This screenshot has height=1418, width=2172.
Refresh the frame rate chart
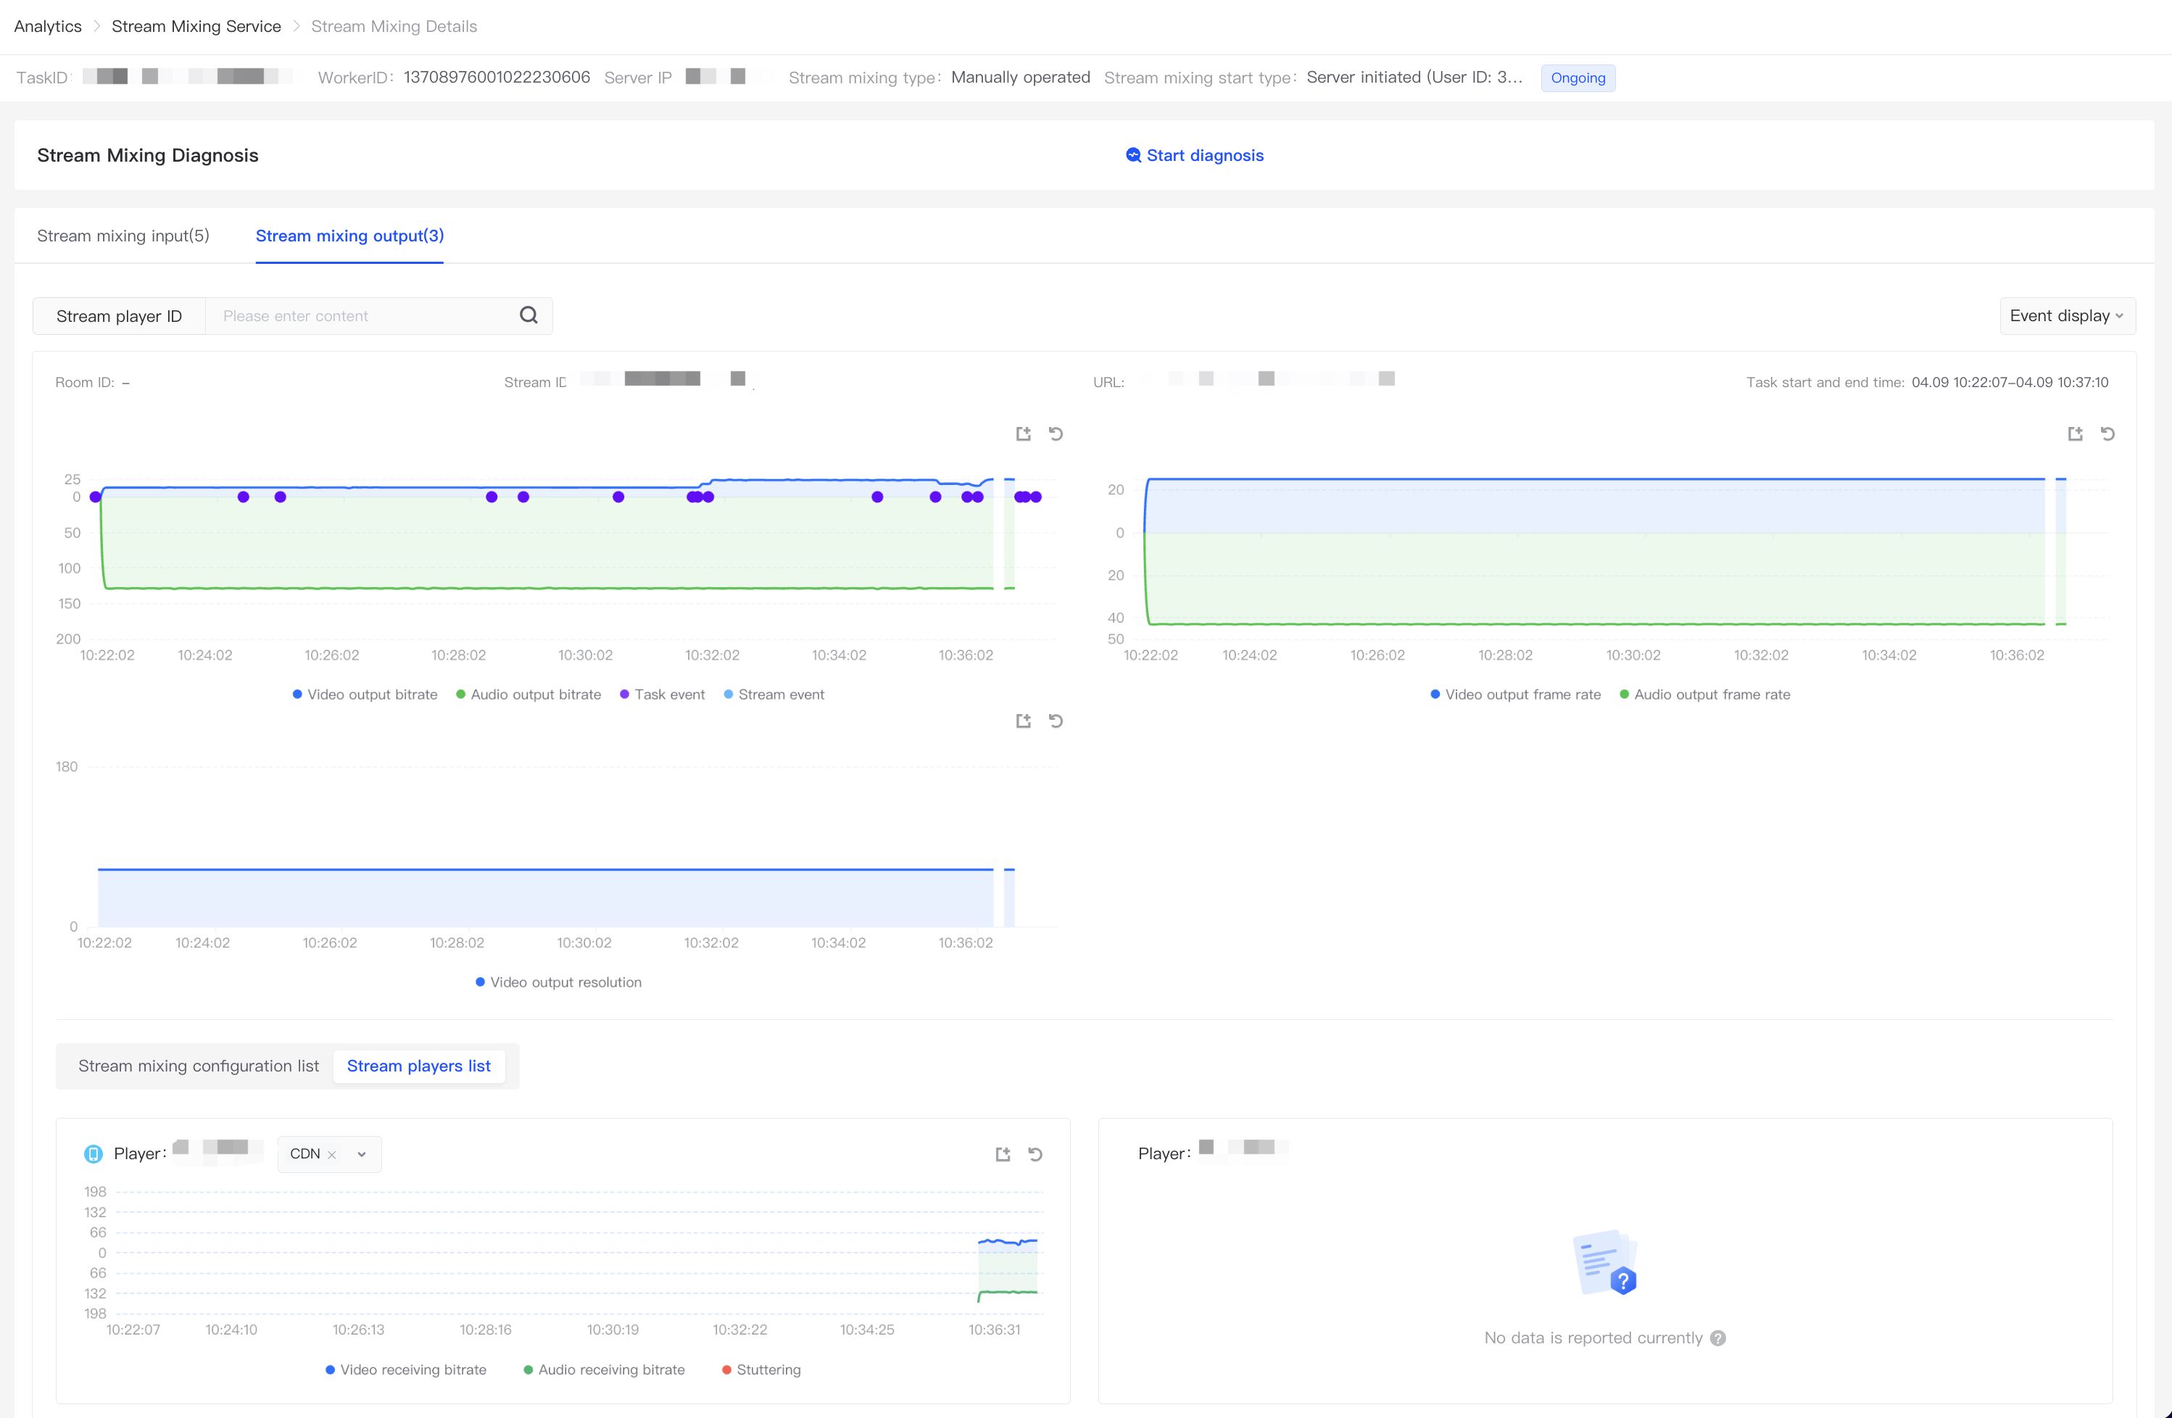click(2107, 434)
